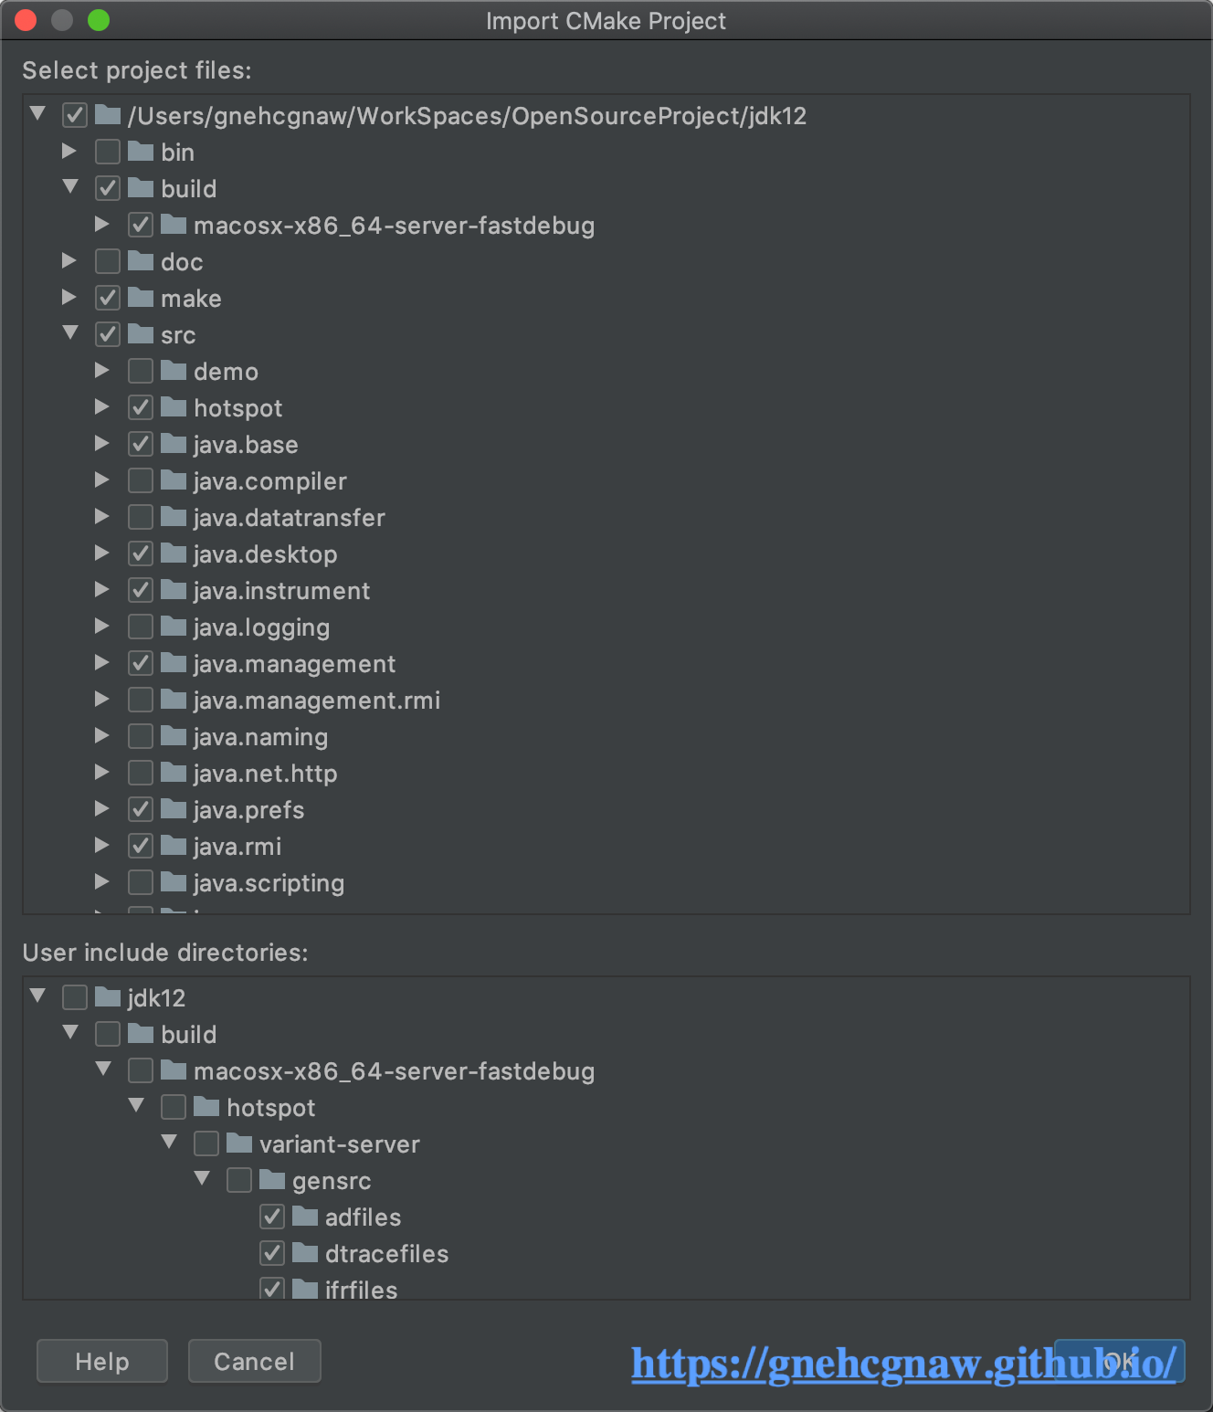The height and width of the screenshot is (1412, 1213).
Task: Select the java.logging tree item
Action: pos(261,627)
